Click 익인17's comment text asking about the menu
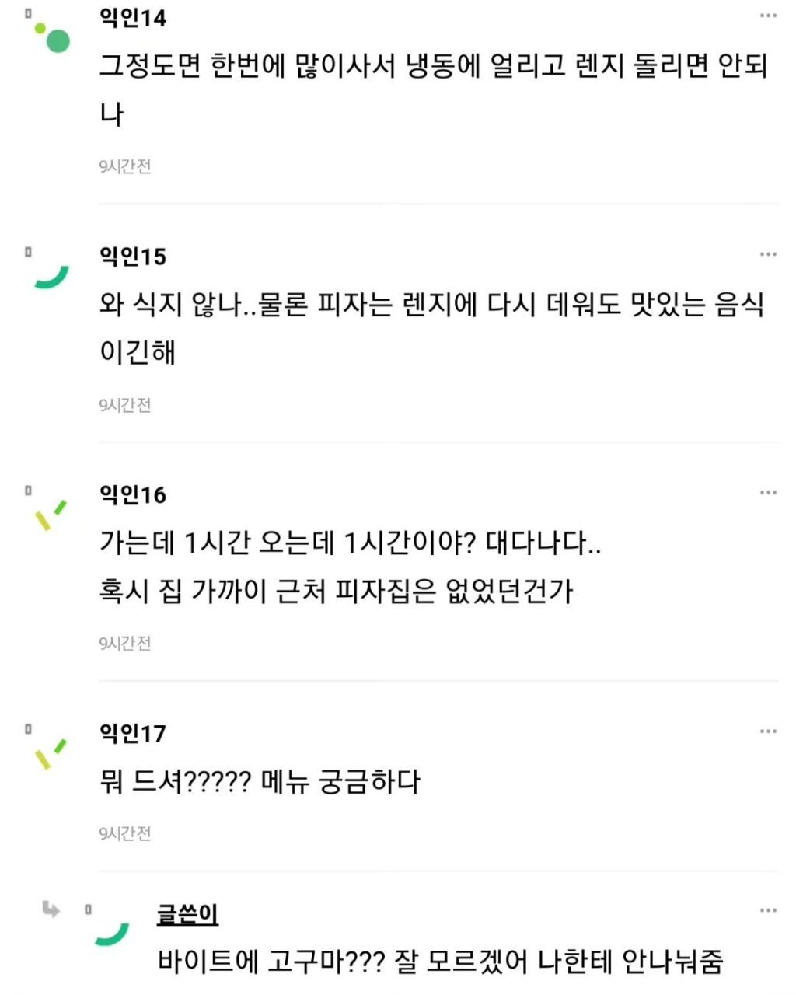The width and height of the screenshot is (796, 995). click(260, 781)
